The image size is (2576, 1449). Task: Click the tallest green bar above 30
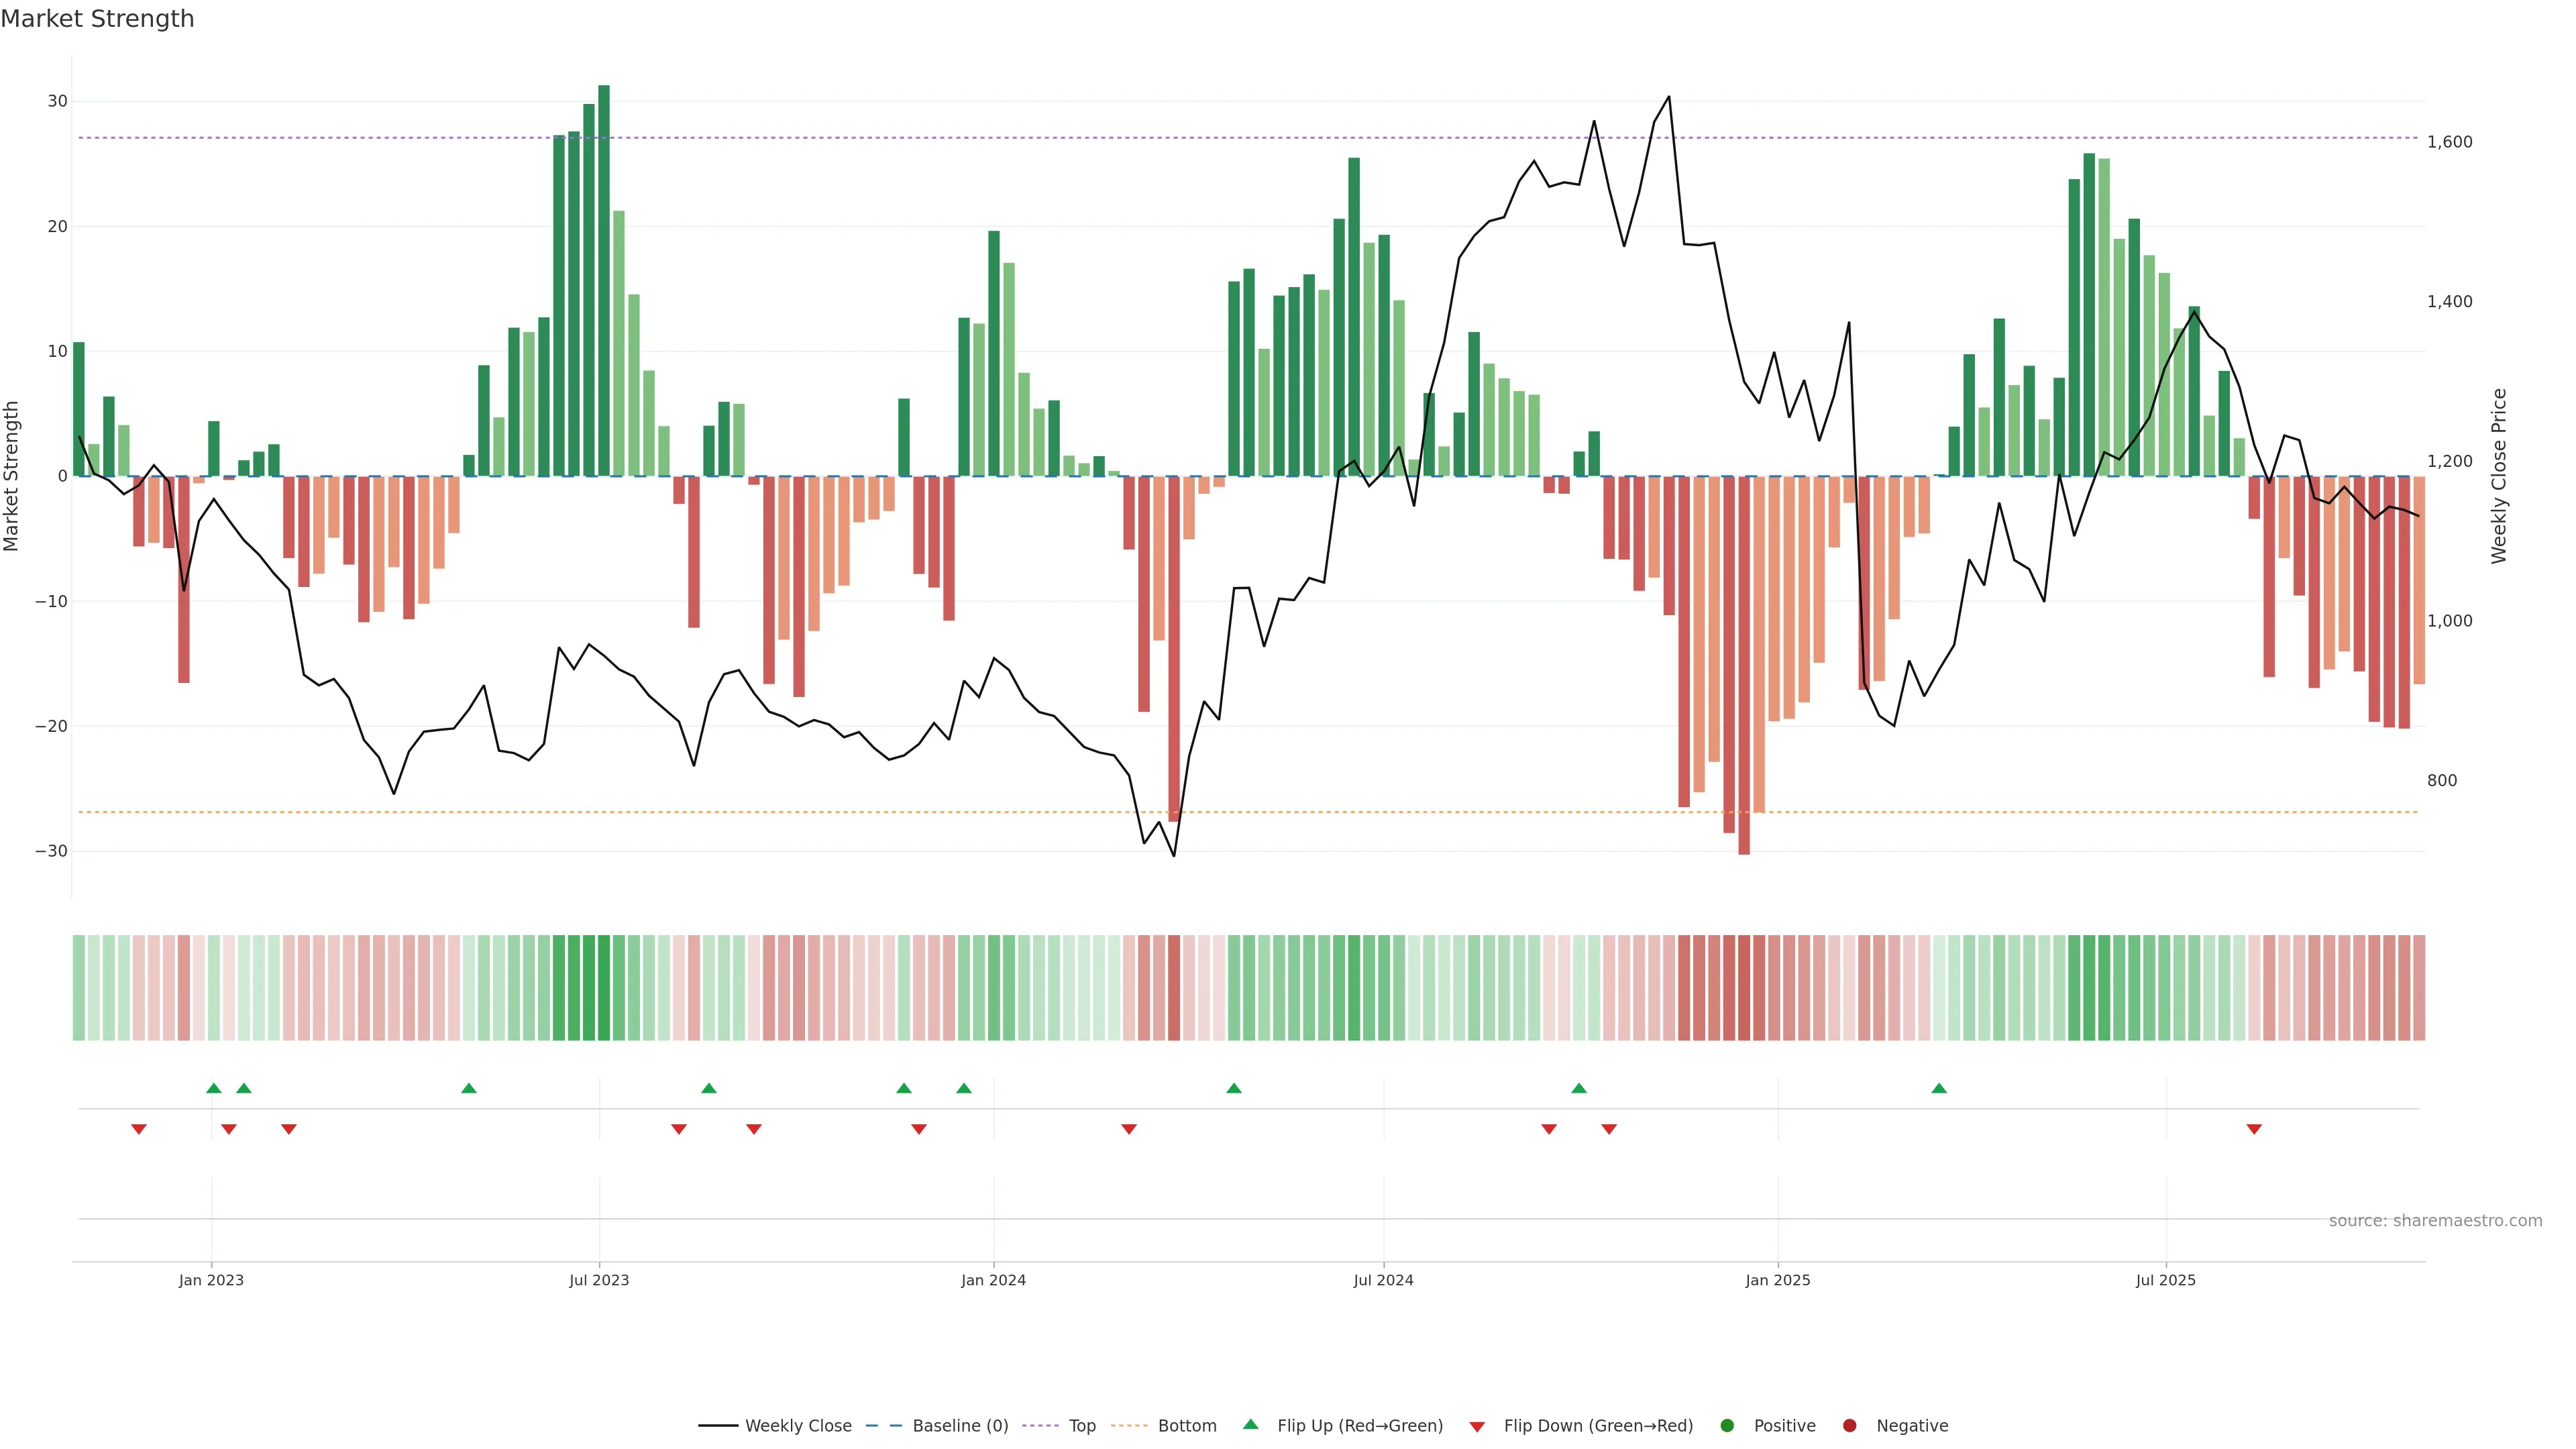604,280
